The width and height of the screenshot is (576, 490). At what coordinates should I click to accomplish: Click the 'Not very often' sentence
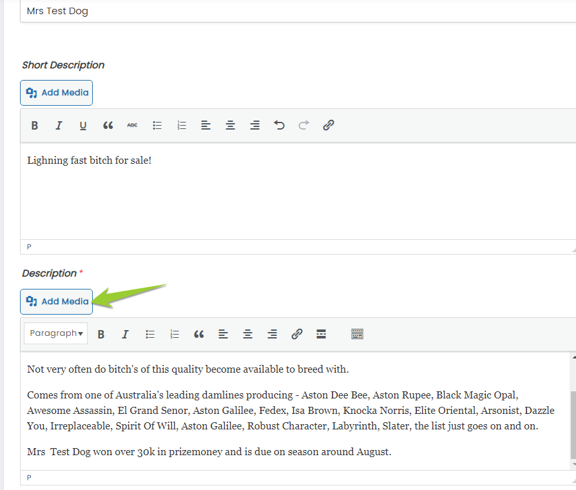tap(187, 369)
